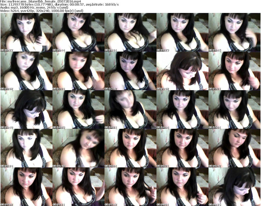Open the frame stamped 00:02:02

tap(27, 71)
